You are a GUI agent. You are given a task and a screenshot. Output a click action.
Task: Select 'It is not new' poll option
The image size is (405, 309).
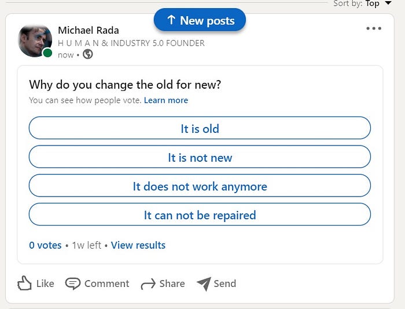tap(200, 157)
